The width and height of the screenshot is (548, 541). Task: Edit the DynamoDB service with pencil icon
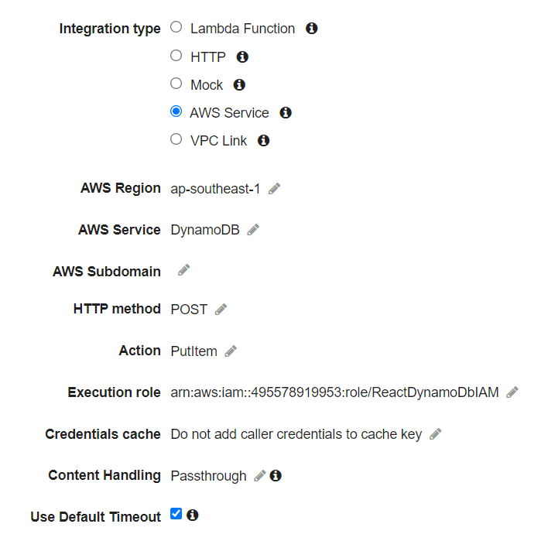tap(253, 230)
